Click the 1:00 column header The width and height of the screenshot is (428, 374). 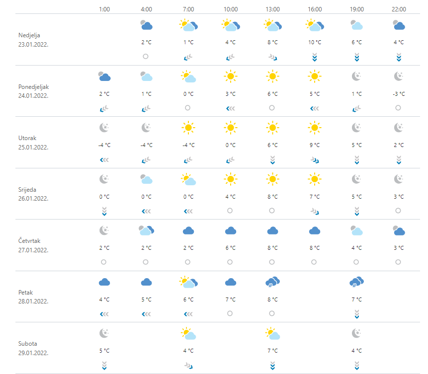[104, 9]
